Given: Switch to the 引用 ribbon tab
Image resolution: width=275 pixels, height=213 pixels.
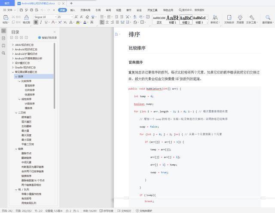Looking at the screenshot, I should coord(98,10).
